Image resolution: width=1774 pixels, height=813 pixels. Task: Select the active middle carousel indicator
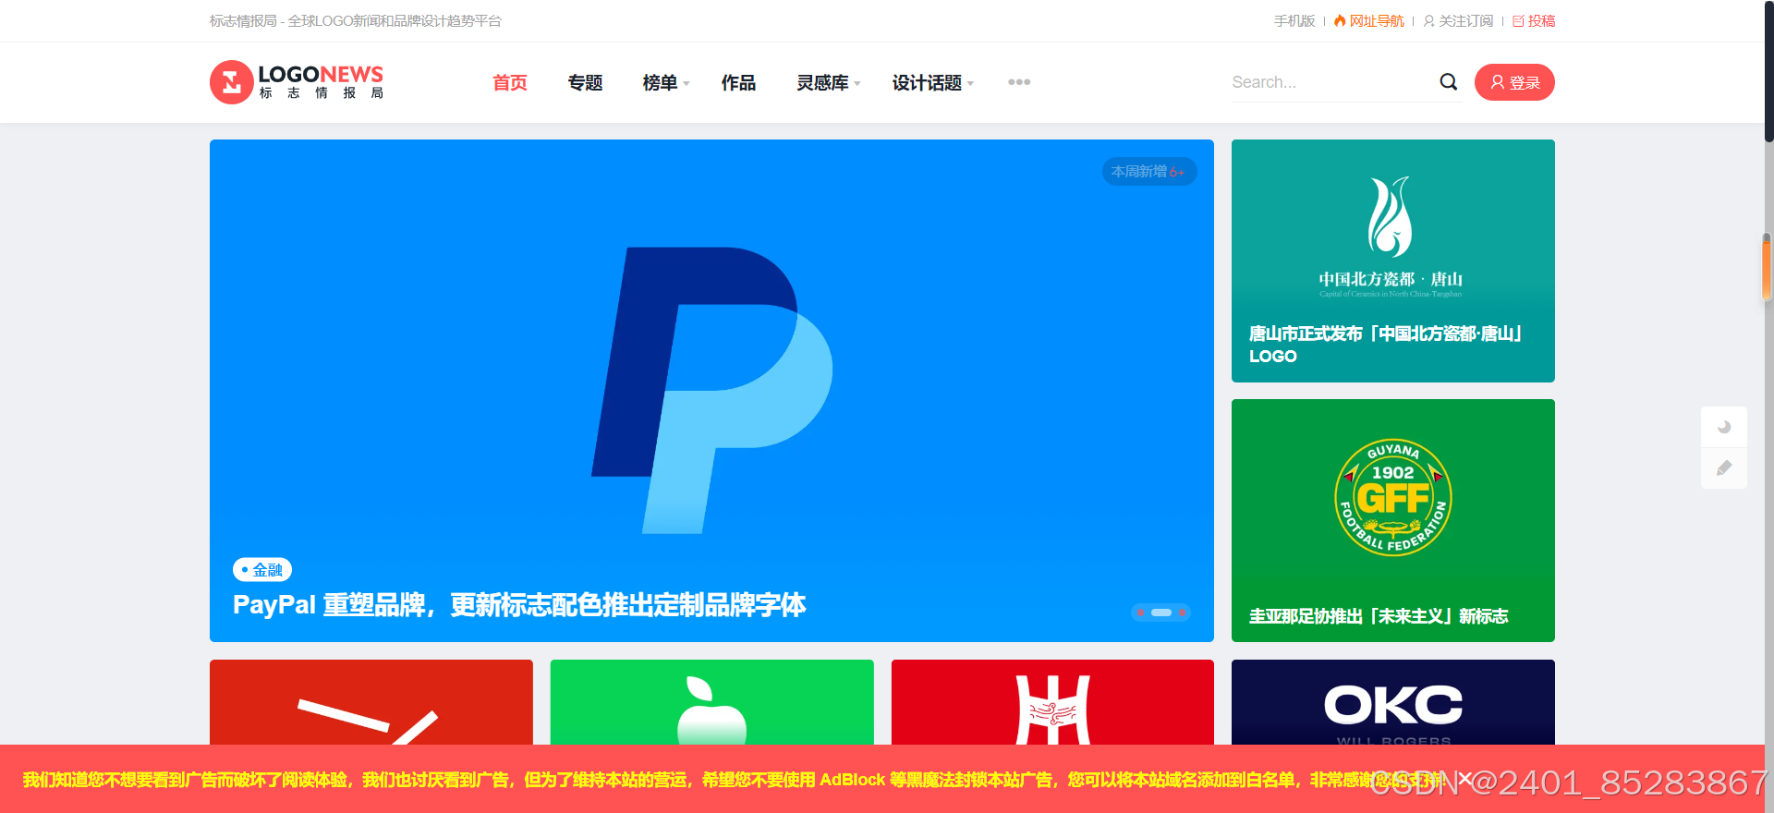click(1161, 613)
